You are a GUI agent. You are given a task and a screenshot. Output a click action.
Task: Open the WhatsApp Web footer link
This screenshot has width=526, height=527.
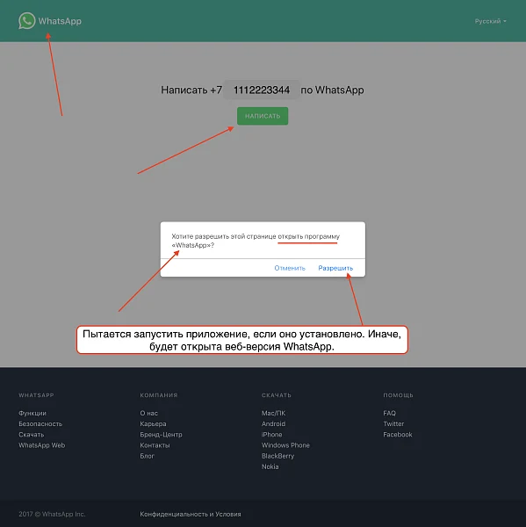[41, 445]
